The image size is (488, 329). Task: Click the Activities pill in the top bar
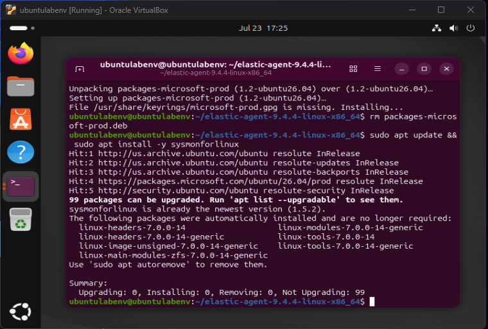(x=22, y=28)
